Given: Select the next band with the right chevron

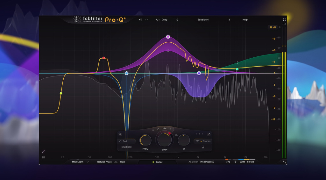Looking at the screenshot, I should pyautogui.click(x=202, y=134).
